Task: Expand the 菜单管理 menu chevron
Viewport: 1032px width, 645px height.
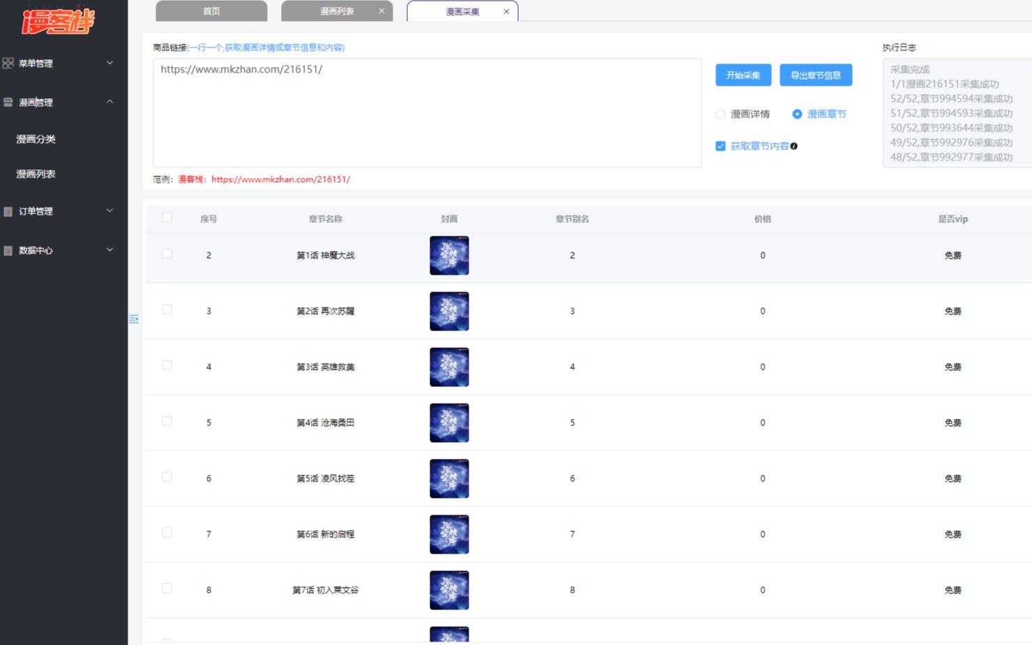Action: 109,63
